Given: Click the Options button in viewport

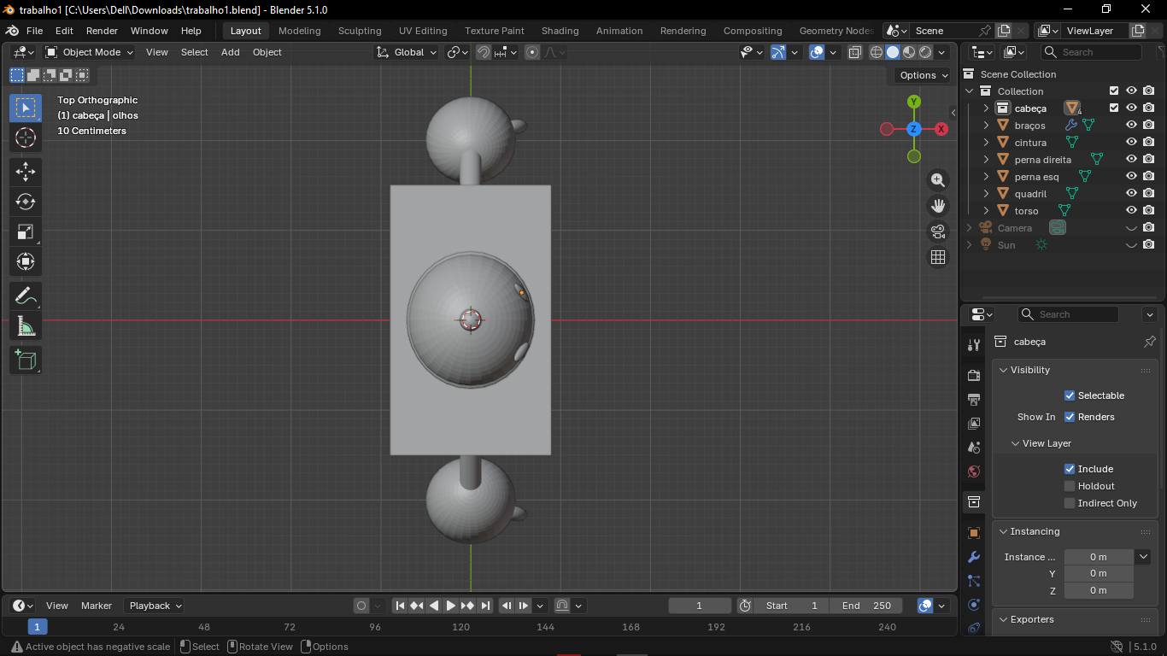Looking at the screenshot, I should point(924,75).
